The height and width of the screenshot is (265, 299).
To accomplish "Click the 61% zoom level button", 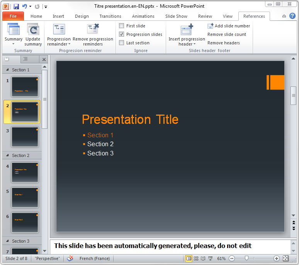I will (x=221, y=258).
